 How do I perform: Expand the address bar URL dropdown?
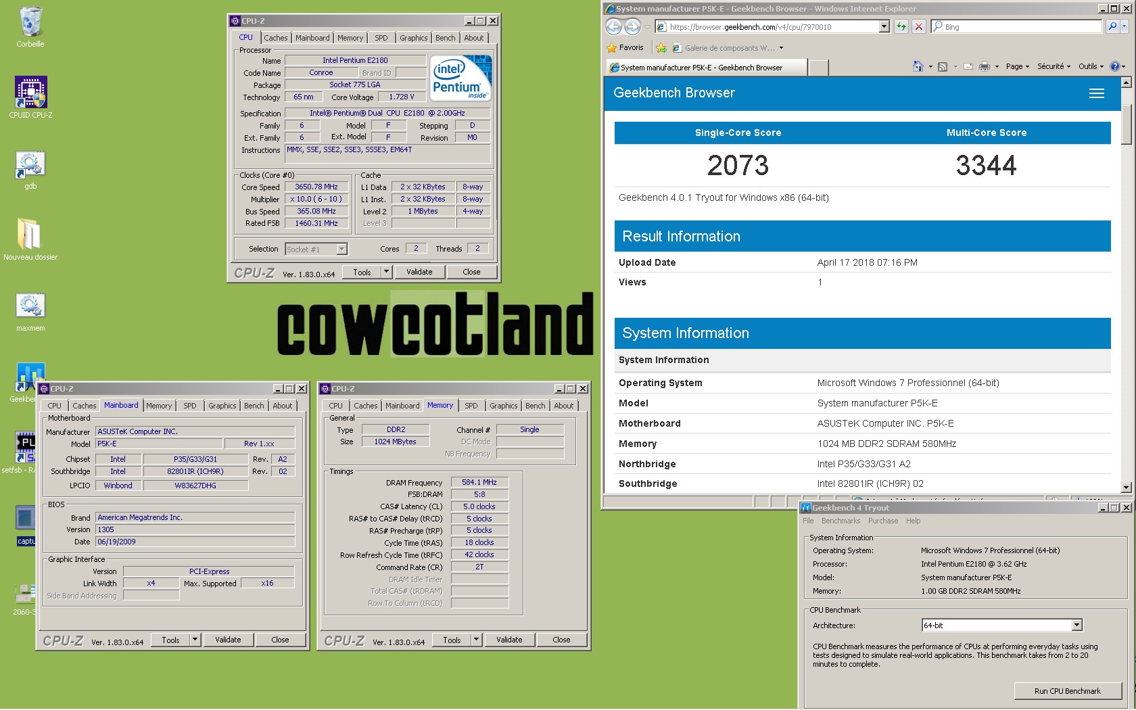(x=884, y=26)
